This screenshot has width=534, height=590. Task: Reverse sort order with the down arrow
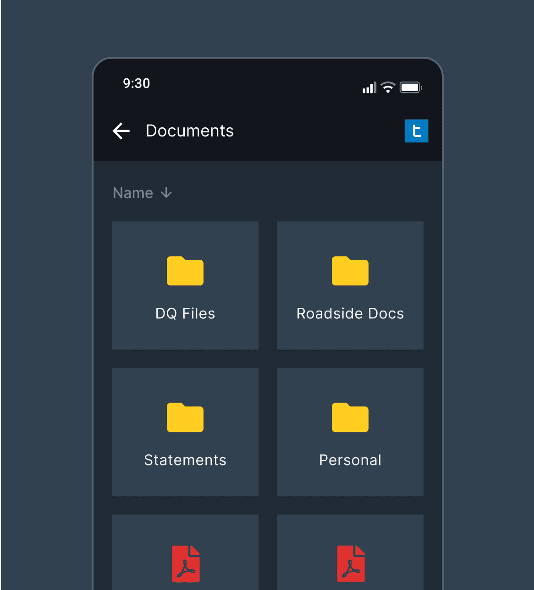(x=166, y=193)
